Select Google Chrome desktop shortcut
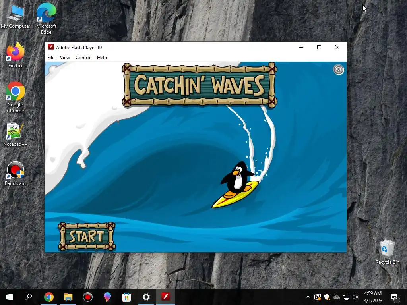Image resolution: width=407 pixels, height=305 pixels. click(x=16, y=98)
